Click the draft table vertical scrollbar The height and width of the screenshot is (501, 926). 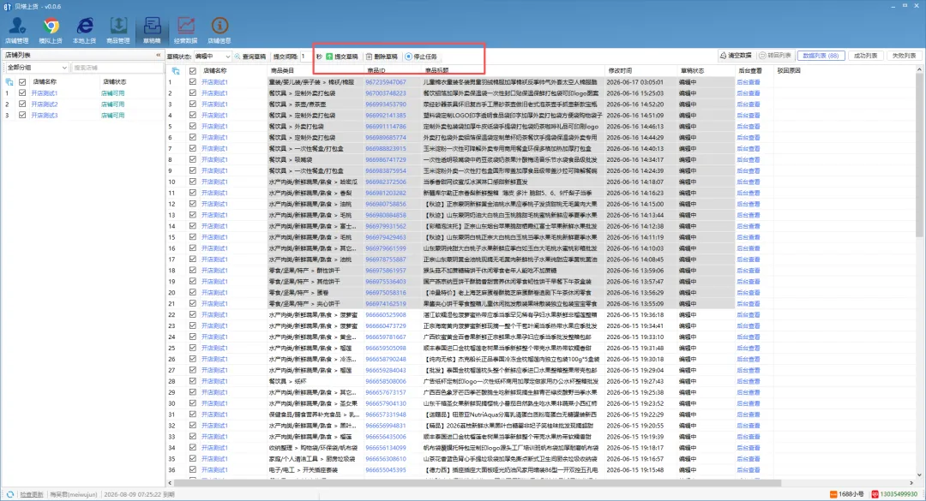tap(919, 157)
